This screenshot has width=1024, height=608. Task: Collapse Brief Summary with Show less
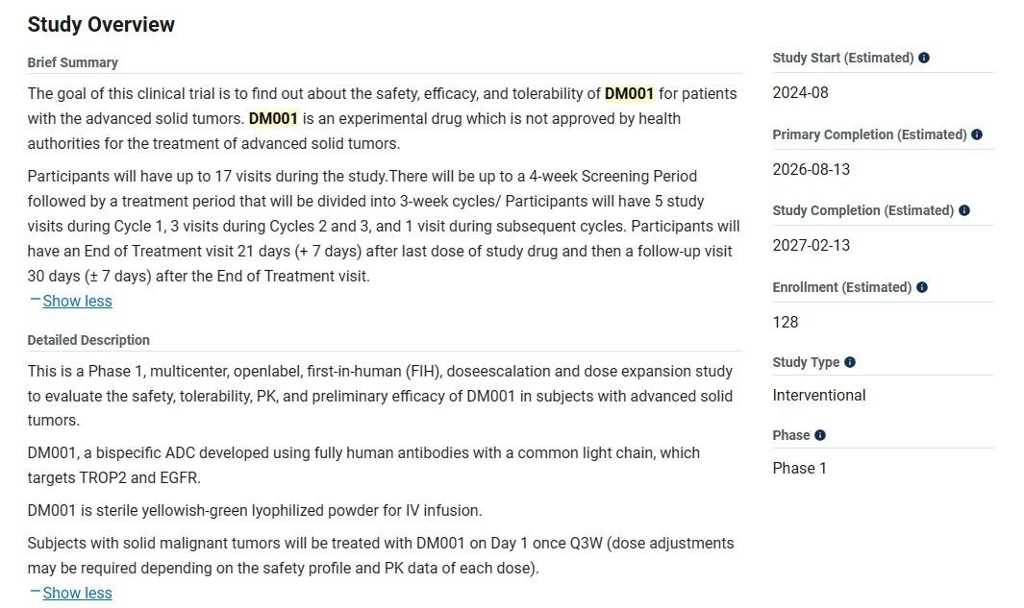pos(77,302)
